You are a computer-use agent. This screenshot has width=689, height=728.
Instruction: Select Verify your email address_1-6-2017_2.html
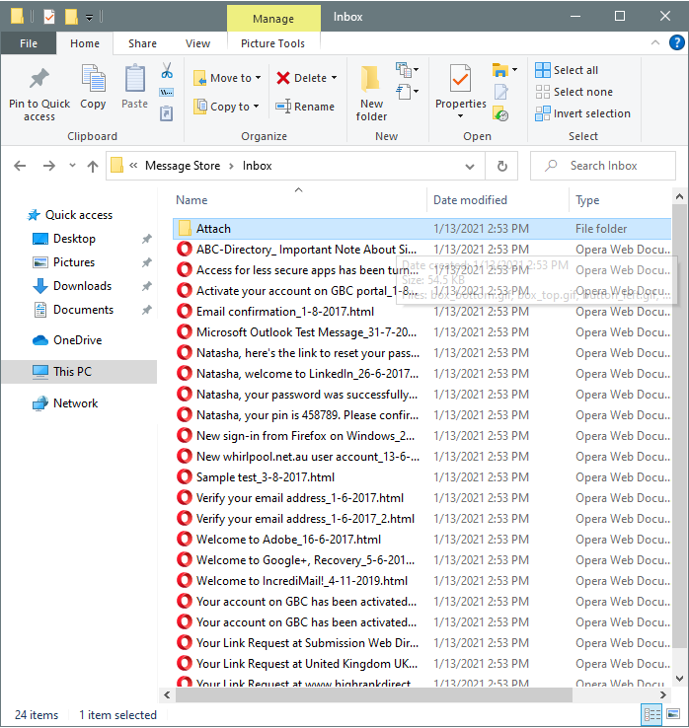coord(305,519)
